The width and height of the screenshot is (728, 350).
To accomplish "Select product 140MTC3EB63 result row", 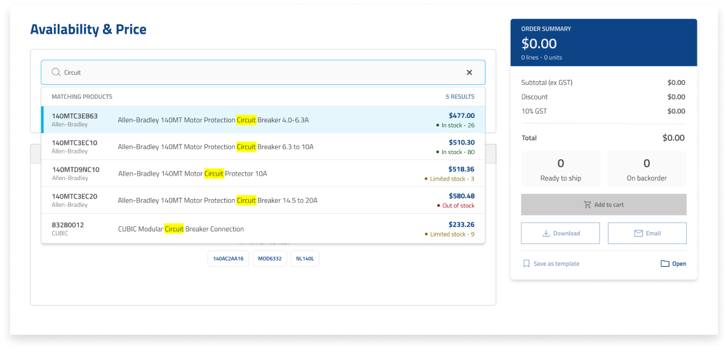I will pyautogui.click(x=263, y=120).
